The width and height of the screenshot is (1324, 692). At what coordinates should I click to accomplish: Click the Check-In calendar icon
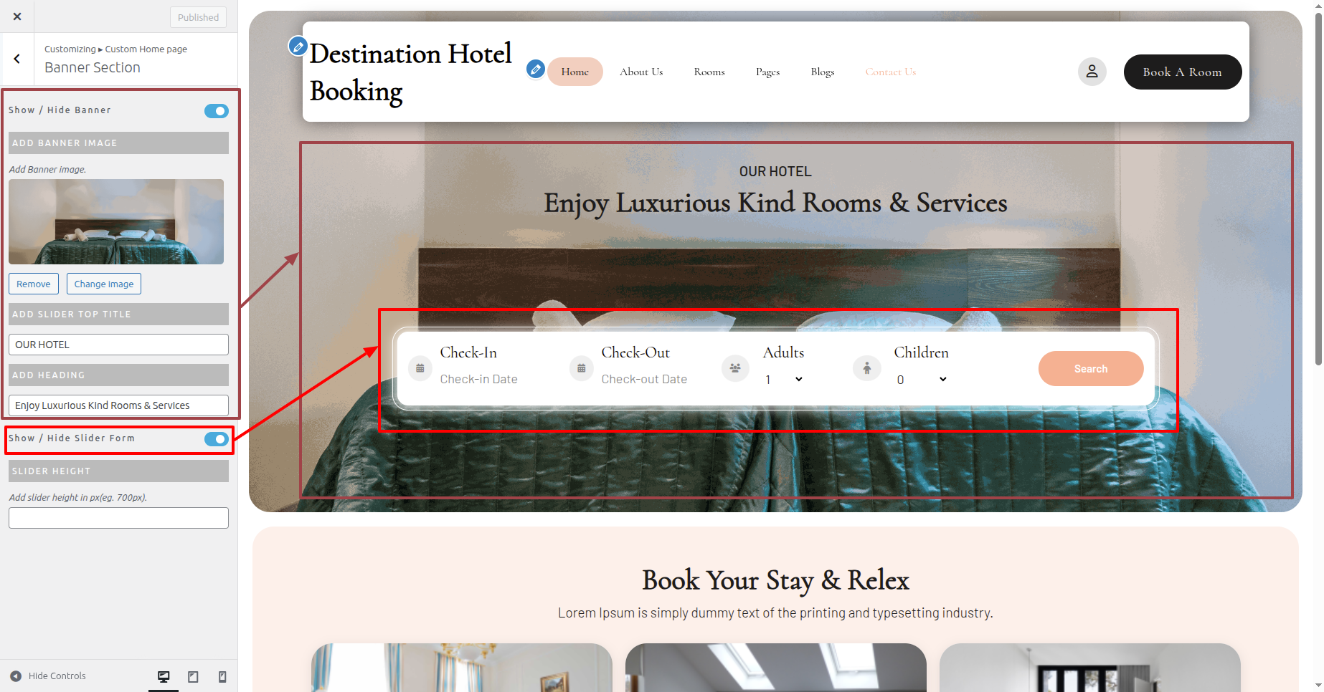tap(420, 368)
